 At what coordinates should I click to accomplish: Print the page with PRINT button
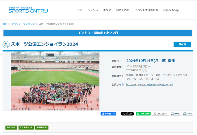pos(188,114)
